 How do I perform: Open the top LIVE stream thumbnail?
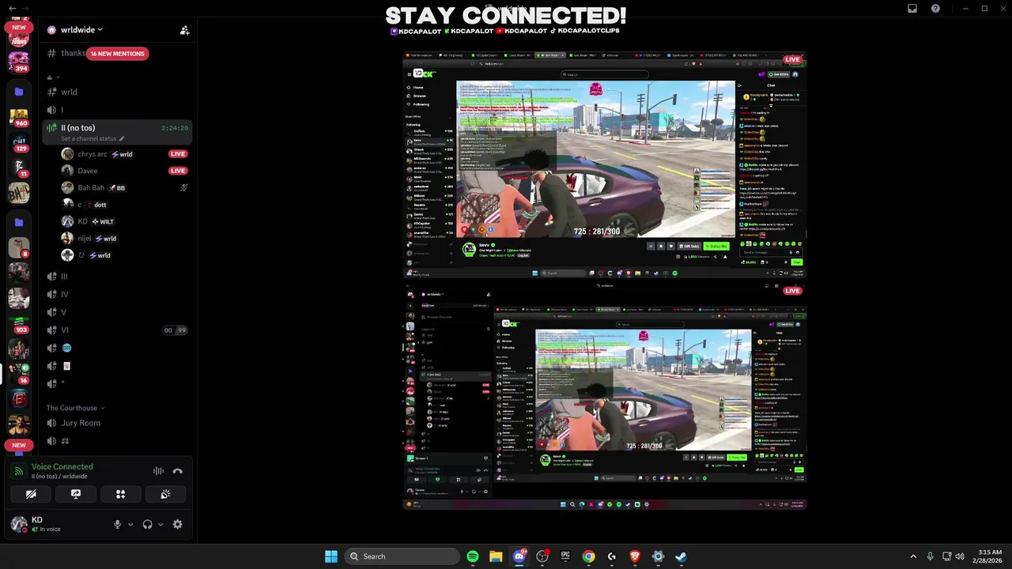(605, 166)
